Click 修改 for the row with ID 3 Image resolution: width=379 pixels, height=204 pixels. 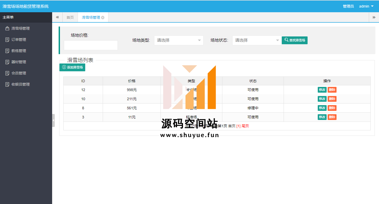point(322,117)
